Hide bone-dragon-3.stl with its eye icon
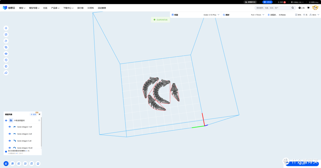Image resolution: width=321 pixels, height=168 pixels. click(x=10, y=134)
